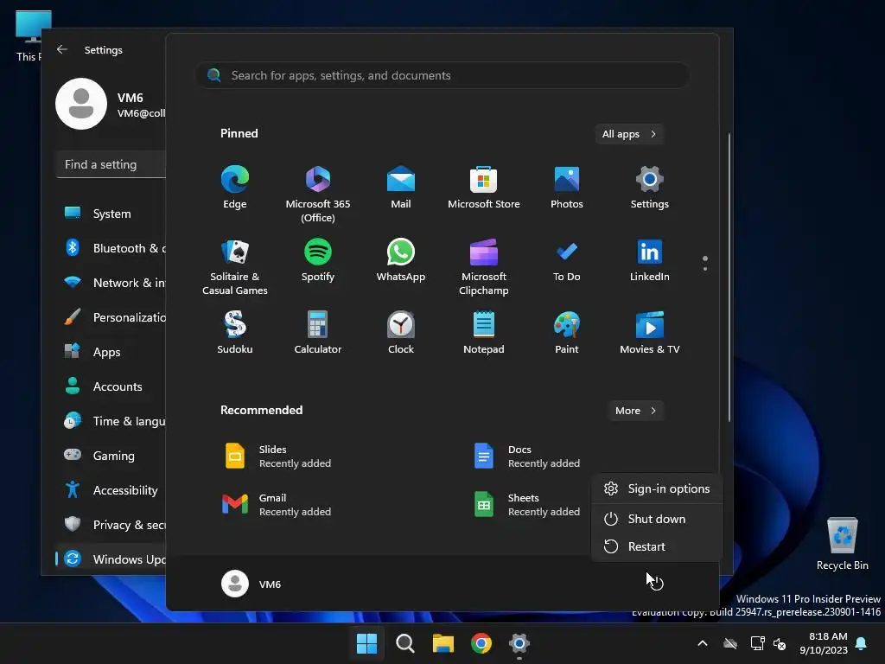Image resolution: width=885 pixels, height=664 pixels.
Task: Launch WhatsApp from pinned apps
Action: click(401, 259)
